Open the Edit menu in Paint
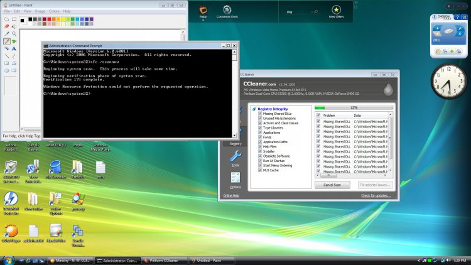This screenshot has width=471, height=265. click(x=16, y=11)
